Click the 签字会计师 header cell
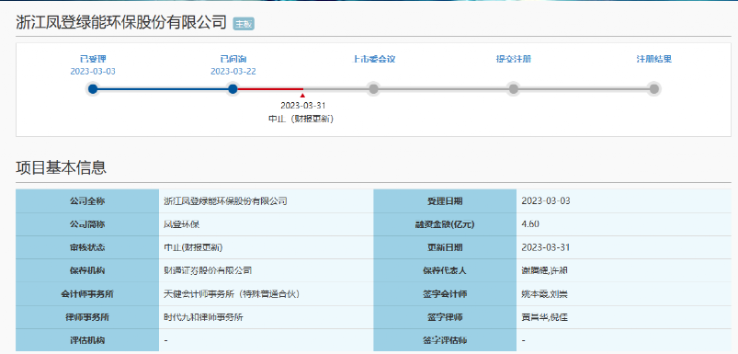Viewport: 738px width, 354px height. click(x=445, y=294)
